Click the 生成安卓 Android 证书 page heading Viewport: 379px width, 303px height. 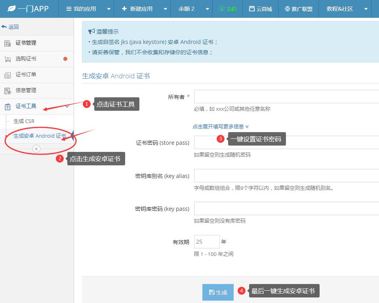pos(116,76)
